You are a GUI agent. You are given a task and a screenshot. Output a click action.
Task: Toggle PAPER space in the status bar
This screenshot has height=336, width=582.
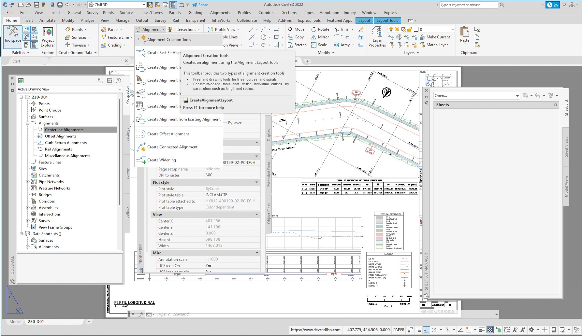(399, 330)
